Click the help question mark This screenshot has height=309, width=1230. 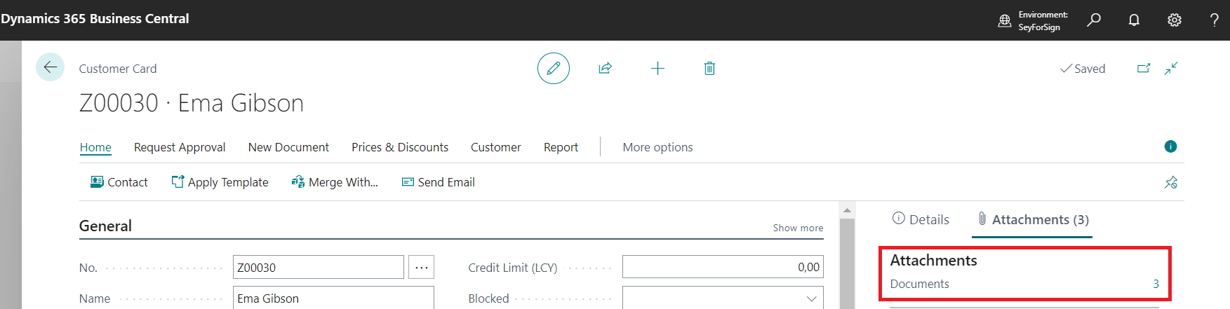1214,20
